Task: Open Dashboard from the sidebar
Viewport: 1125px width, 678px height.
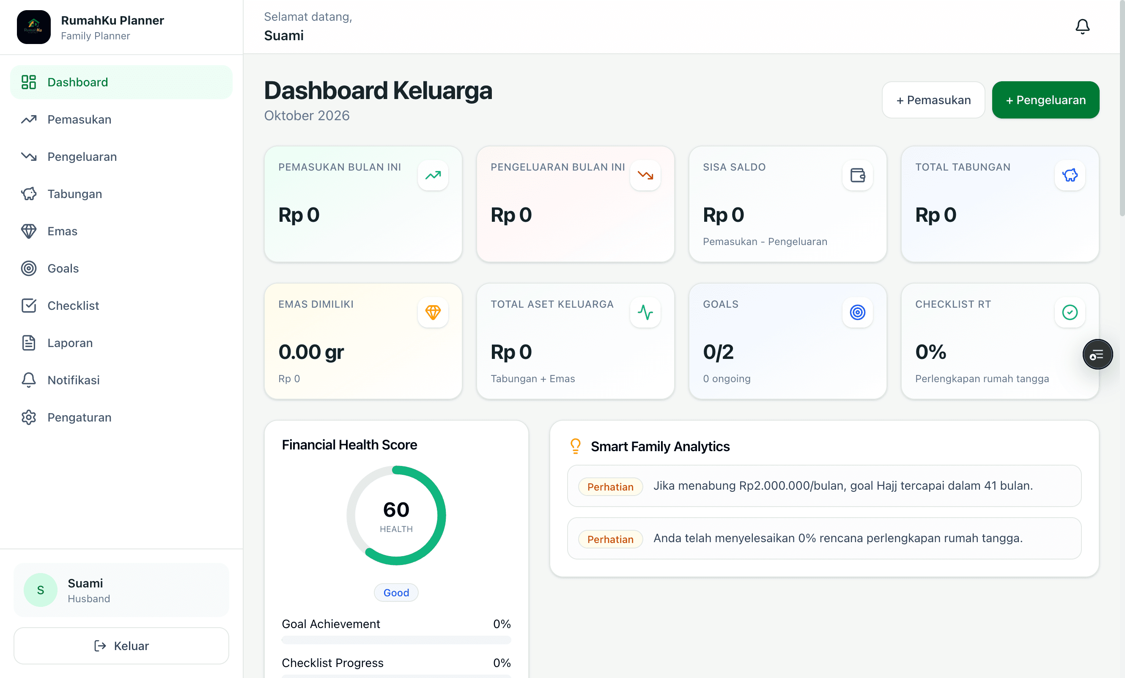Action: [121, 82]
